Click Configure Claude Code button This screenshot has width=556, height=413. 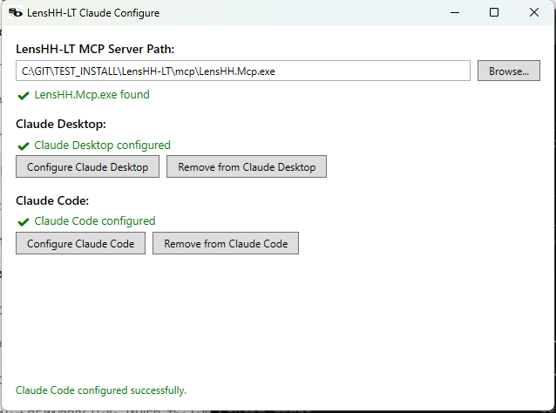click(x=80, y=244)
